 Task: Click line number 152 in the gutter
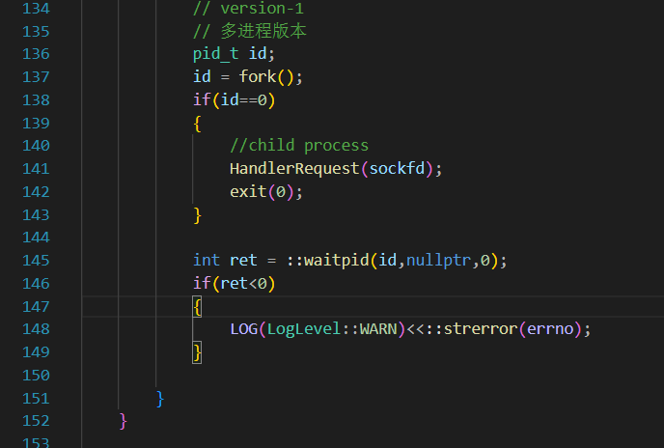click(x=36, y=421)
